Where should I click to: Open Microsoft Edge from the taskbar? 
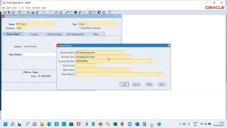click(x=49, y=124)
